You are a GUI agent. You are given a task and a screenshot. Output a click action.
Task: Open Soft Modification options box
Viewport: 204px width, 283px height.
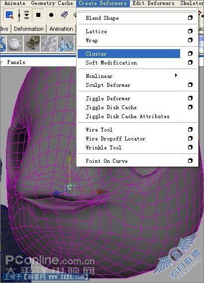click(x=190, y=63)
